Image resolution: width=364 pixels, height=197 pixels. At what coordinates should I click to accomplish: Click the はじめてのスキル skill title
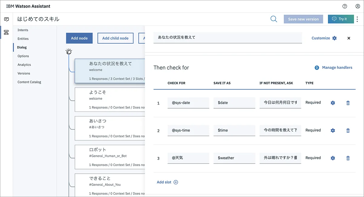tap(38, 19)
